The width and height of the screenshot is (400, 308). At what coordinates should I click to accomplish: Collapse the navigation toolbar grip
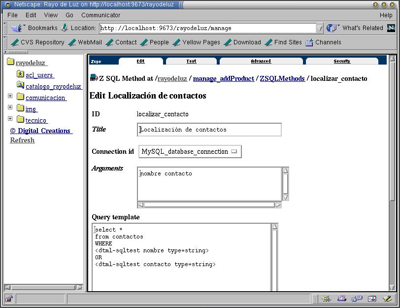(x=5, y=28)
